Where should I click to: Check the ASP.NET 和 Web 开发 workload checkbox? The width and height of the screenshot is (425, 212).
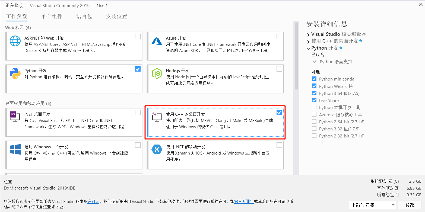tap(138, 36)
